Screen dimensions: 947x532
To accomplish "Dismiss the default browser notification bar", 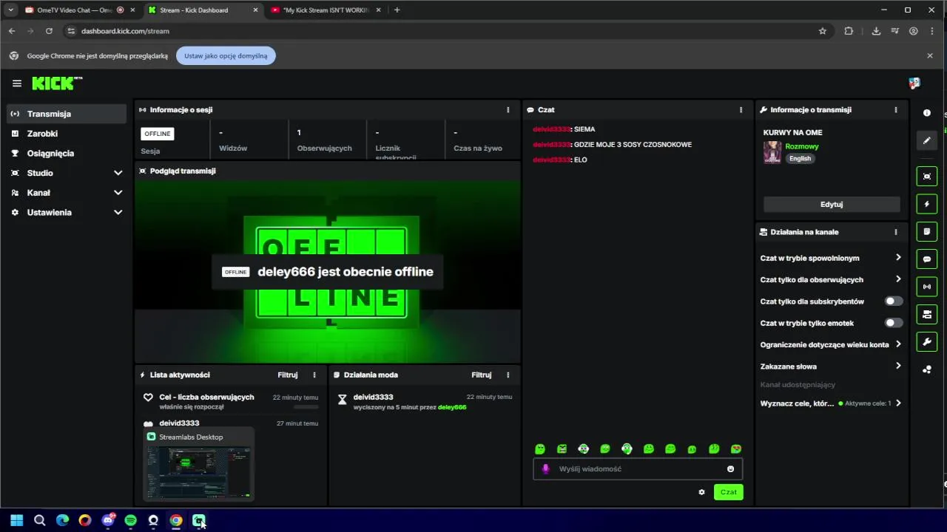I will pos(930,56).
